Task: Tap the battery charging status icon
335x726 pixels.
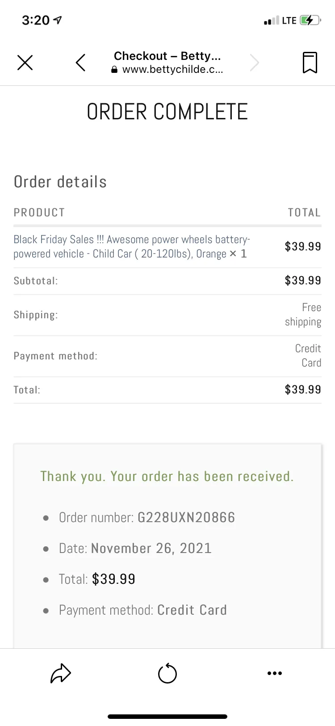Action: coord(310,20)
